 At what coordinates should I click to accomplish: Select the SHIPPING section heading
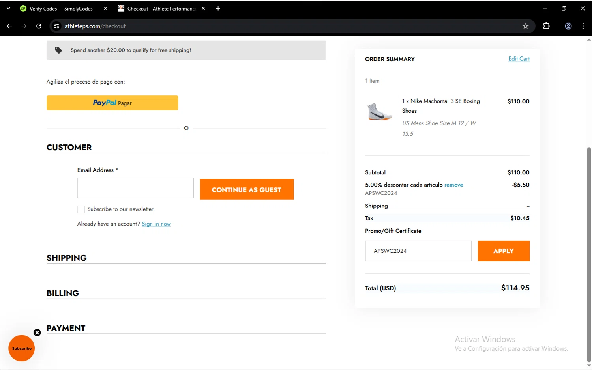click(x=67, y=258)
